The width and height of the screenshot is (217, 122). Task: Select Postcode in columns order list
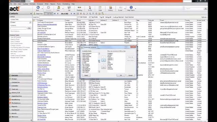[110, 64]
